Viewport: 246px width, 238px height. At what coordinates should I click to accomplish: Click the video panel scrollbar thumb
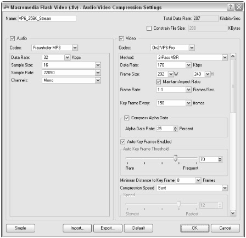(233, 86)
